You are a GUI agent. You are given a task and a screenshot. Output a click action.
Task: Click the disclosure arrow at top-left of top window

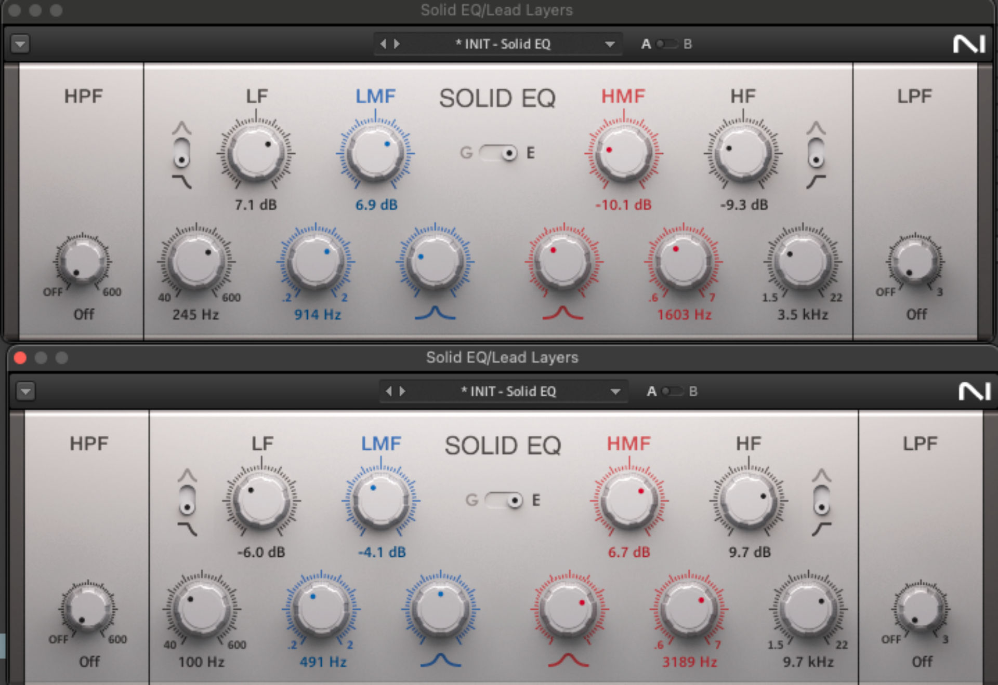20,44
